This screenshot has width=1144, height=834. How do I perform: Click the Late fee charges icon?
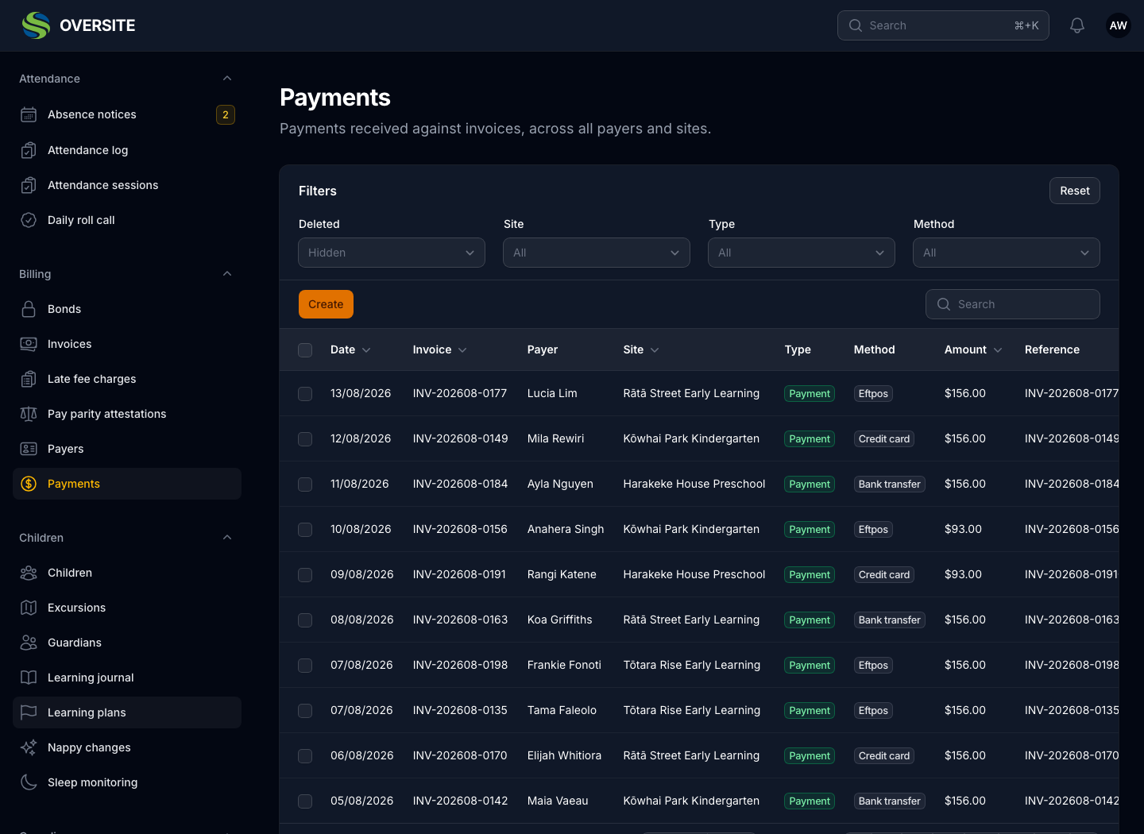[x=29, y=379]
